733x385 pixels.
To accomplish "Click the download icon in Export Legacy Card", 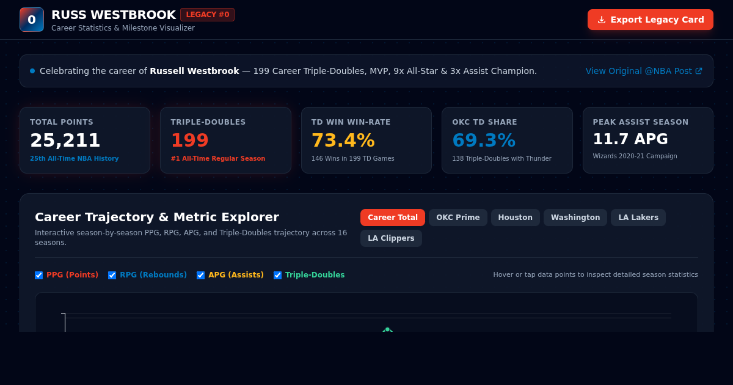I will [602, 20].
